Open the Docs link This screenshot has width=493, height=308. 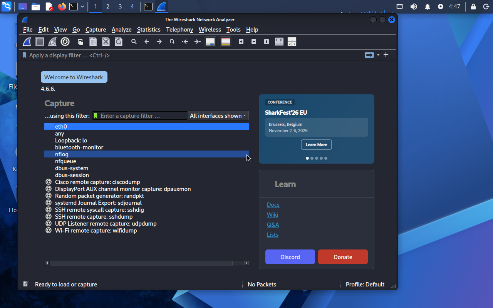(273, 205)
